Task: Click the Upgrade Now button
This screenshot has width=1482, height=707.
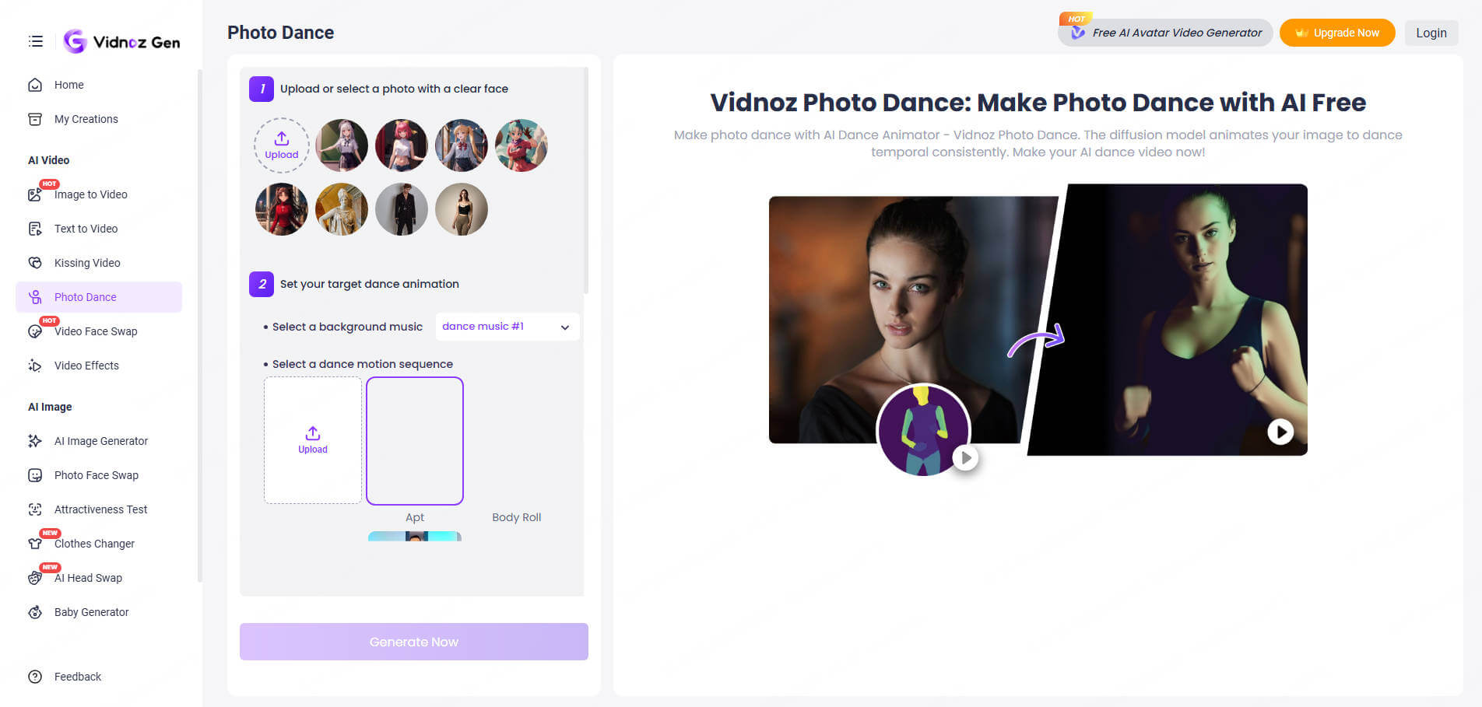Action: click(x=1337, y=33)
